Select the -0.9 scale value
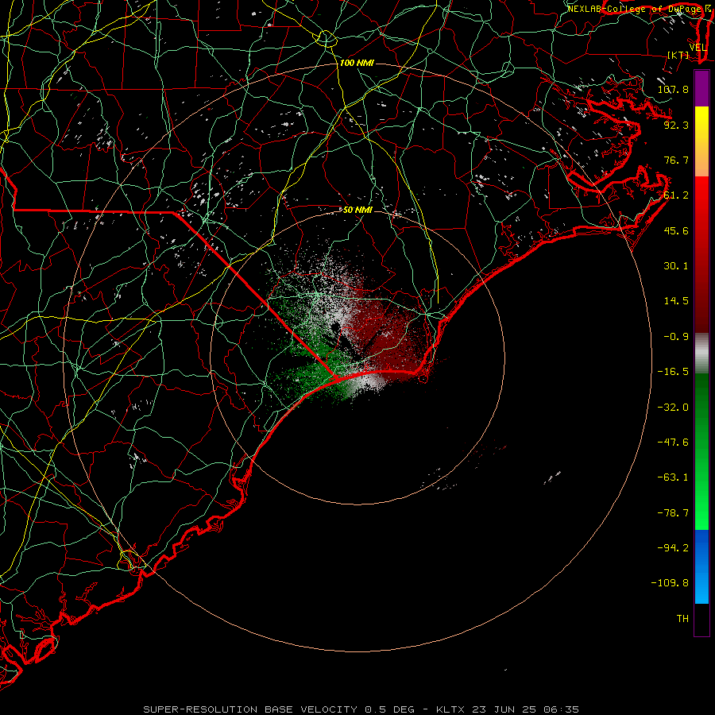 click(x=676, y=337)
